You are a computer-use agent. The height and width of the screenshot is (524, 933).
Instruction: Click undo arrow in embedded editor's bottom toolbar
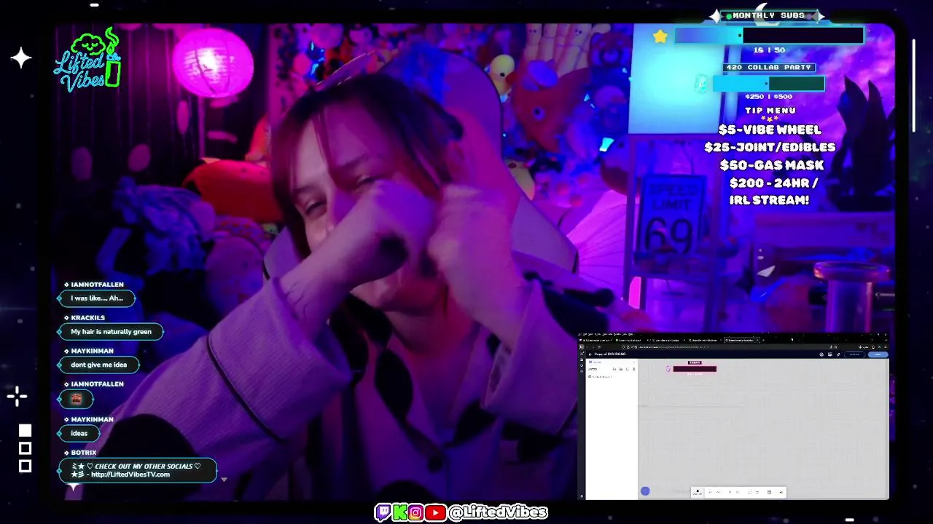coord(711,492)
